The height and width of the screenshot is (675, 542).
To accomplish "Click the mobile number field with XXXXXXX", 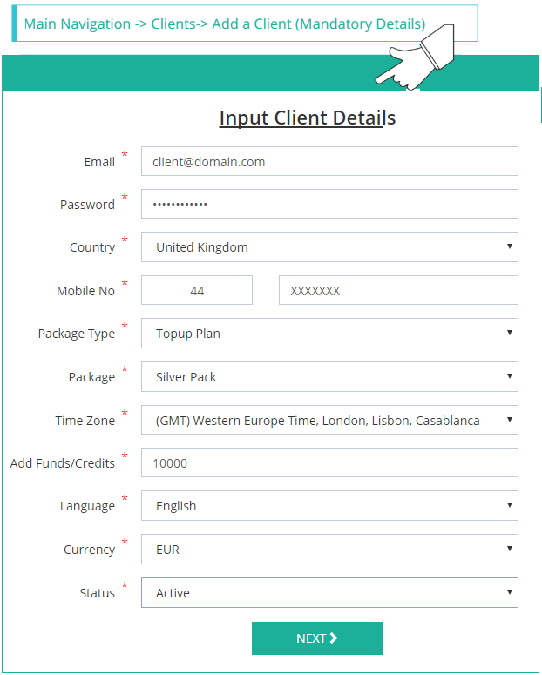I will (398, 291).
